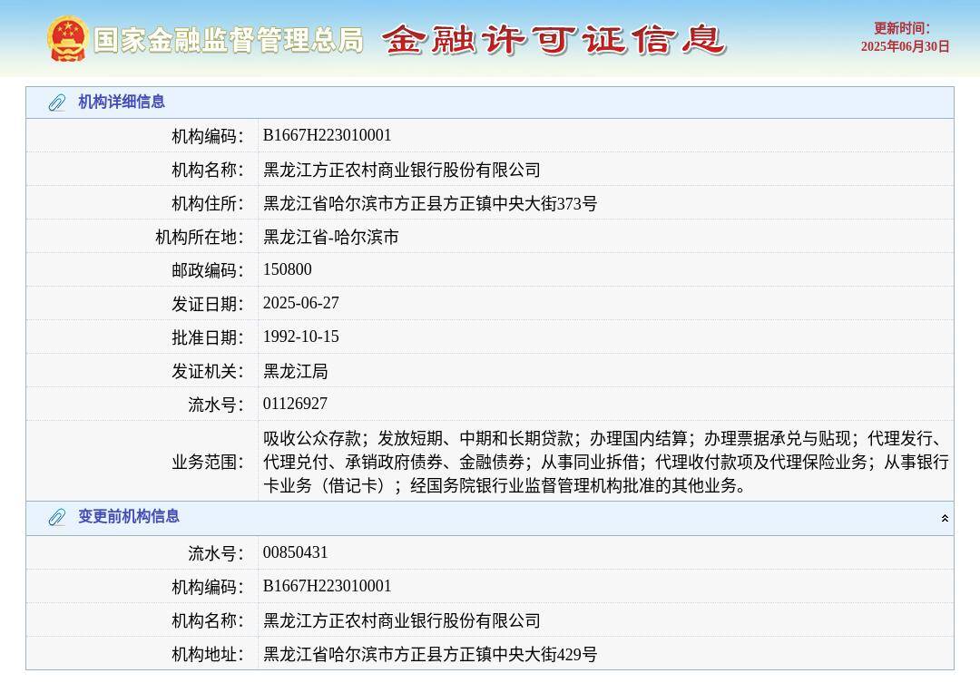Click the 发证机关 field label
Viewport: 980px width, 683px height.
click(x=208, y=372)
